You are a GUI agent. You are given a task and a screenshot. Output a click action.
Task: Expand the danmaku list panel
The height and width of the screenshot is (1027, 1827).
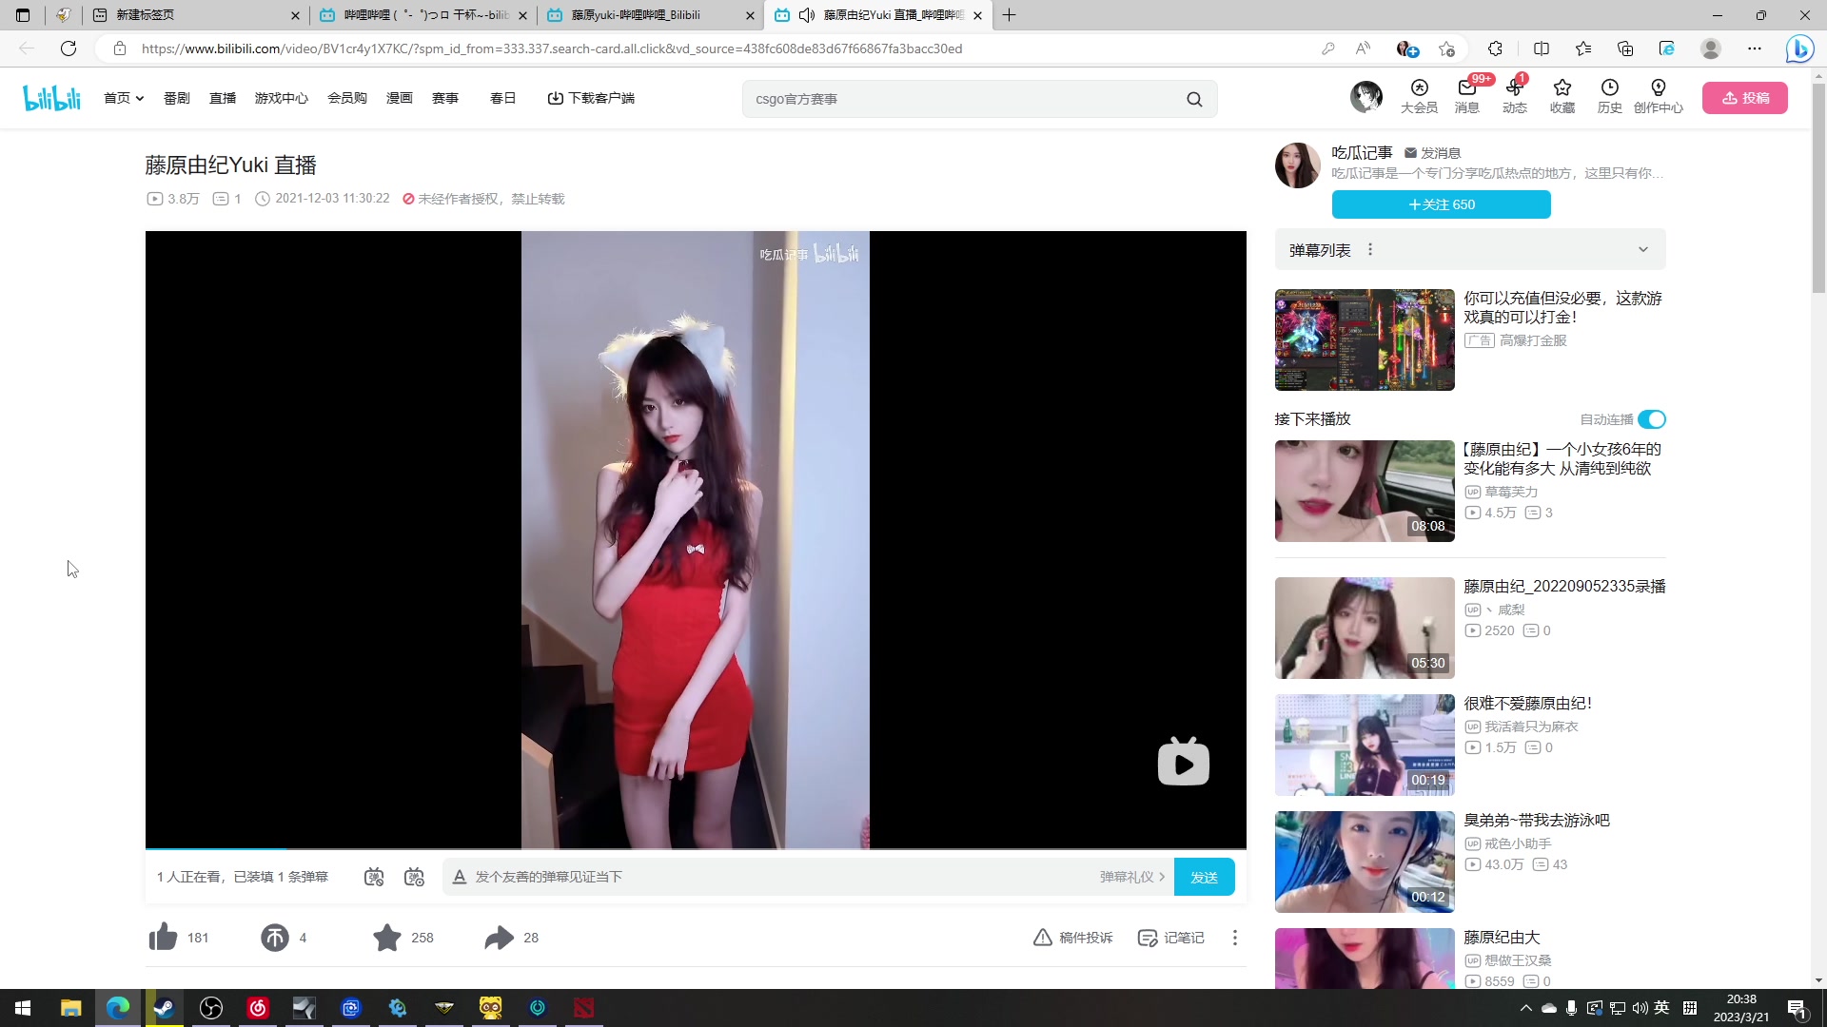[x=1642, y=249]
